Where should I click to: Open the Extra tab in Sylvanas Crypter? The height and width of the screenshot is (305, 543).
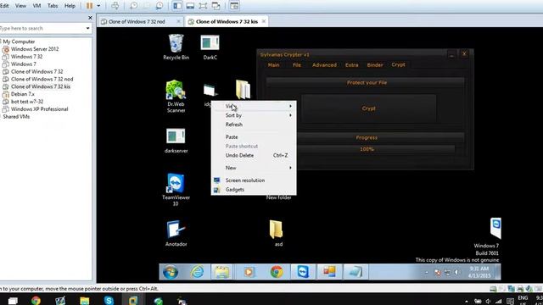pos(351,65)
